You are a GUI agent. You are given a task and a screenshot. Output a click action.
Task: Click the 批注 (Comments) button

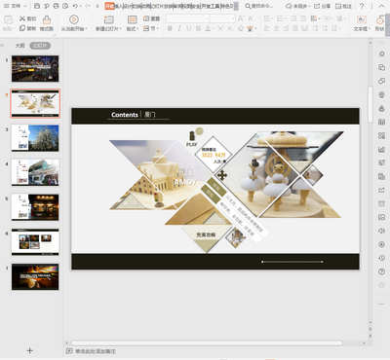tap(343, 6)
